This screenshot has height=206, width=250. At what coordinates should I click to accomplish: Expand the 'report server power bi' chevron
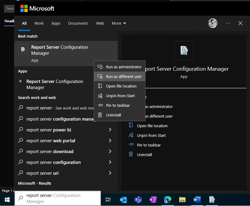(x=110, y=130)
